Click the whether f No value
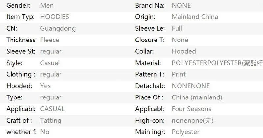 (45, 132)
